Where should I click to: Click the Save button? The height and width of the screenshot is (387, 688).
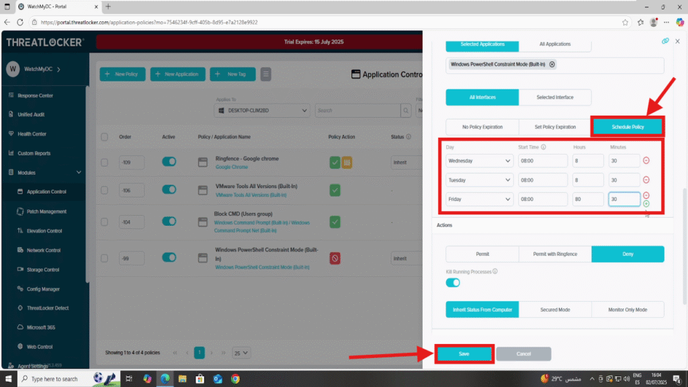coord(464,353)
